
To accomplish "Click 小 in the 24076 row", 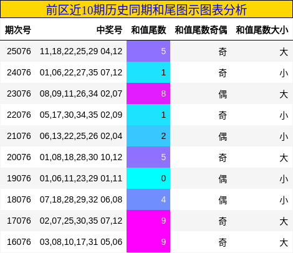I will (284, 73).
